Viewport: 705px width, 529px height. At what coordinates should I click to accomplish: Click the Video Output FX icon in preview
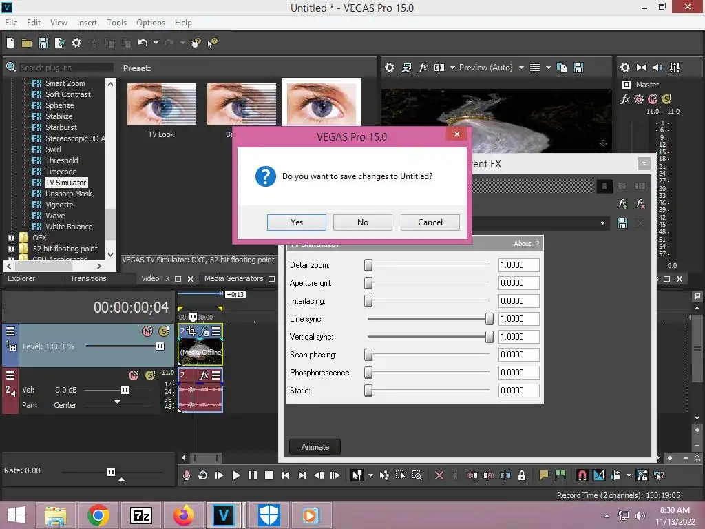tap(423, 68)
